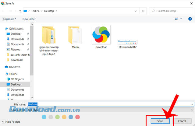Click navigation pane scroll down arrow
The height and width of the screenshot is (126, 195).
(x=32, y=98)
